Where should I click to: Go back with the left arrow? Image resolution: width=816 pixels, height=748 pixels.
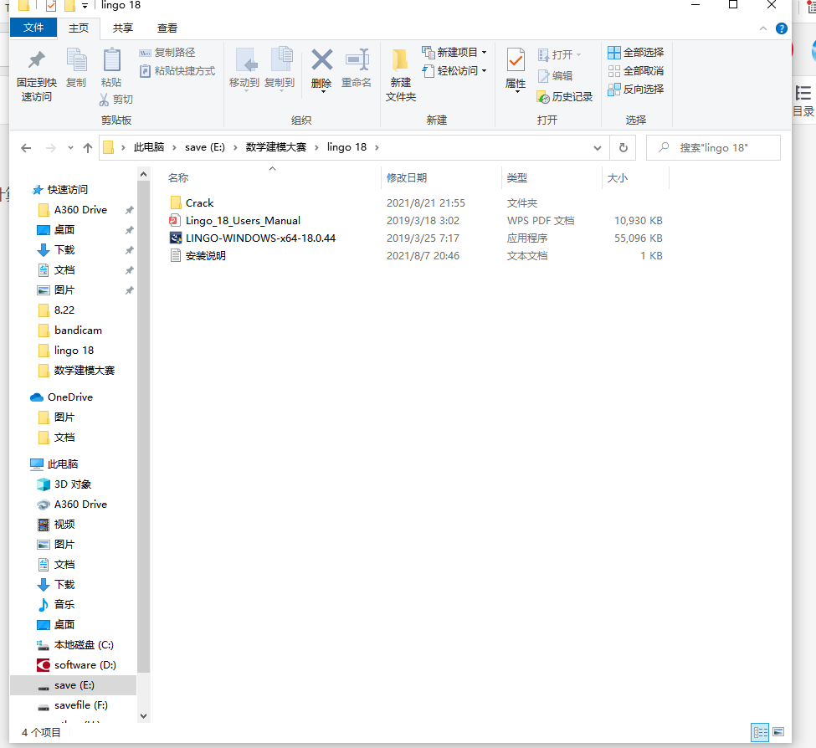(26, 148)
